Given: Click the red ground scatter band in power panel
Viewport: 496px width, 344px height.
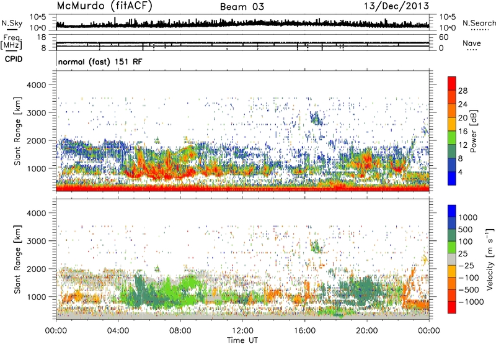Looking at the screenshot, I should coord(242,189).
